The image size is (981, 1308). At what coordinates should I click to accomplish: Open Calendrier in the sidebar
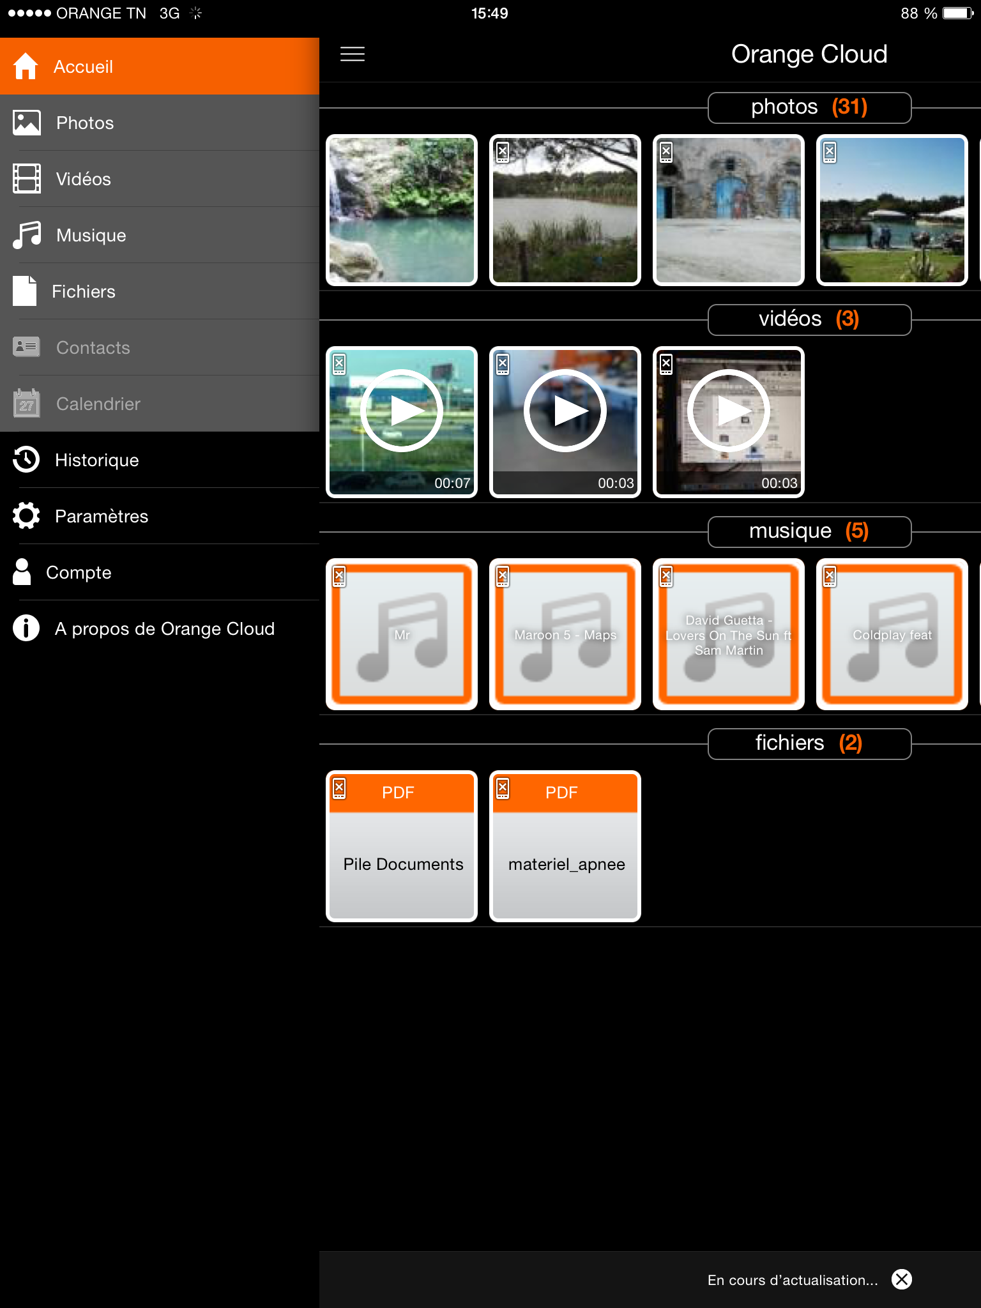click(x=160, y=404)
